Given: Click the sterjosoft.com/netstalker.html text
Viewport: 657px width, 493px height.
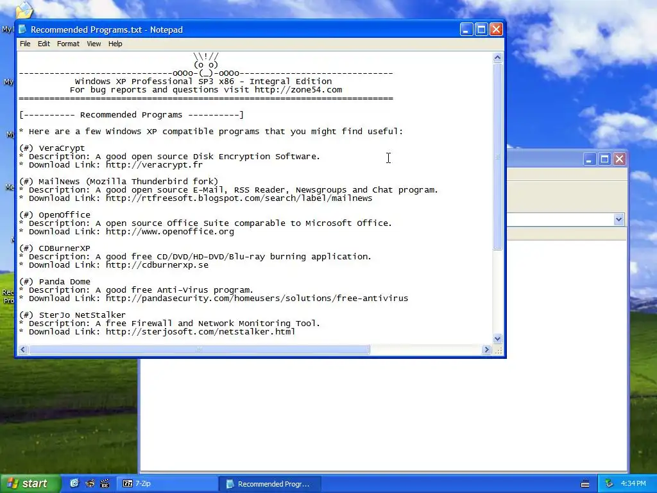Looking at the screenshot, I should coord(200,332).
